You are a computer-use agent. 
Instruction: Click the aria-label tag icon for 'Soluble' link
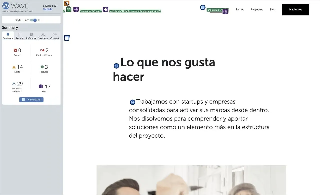[105, 9]
